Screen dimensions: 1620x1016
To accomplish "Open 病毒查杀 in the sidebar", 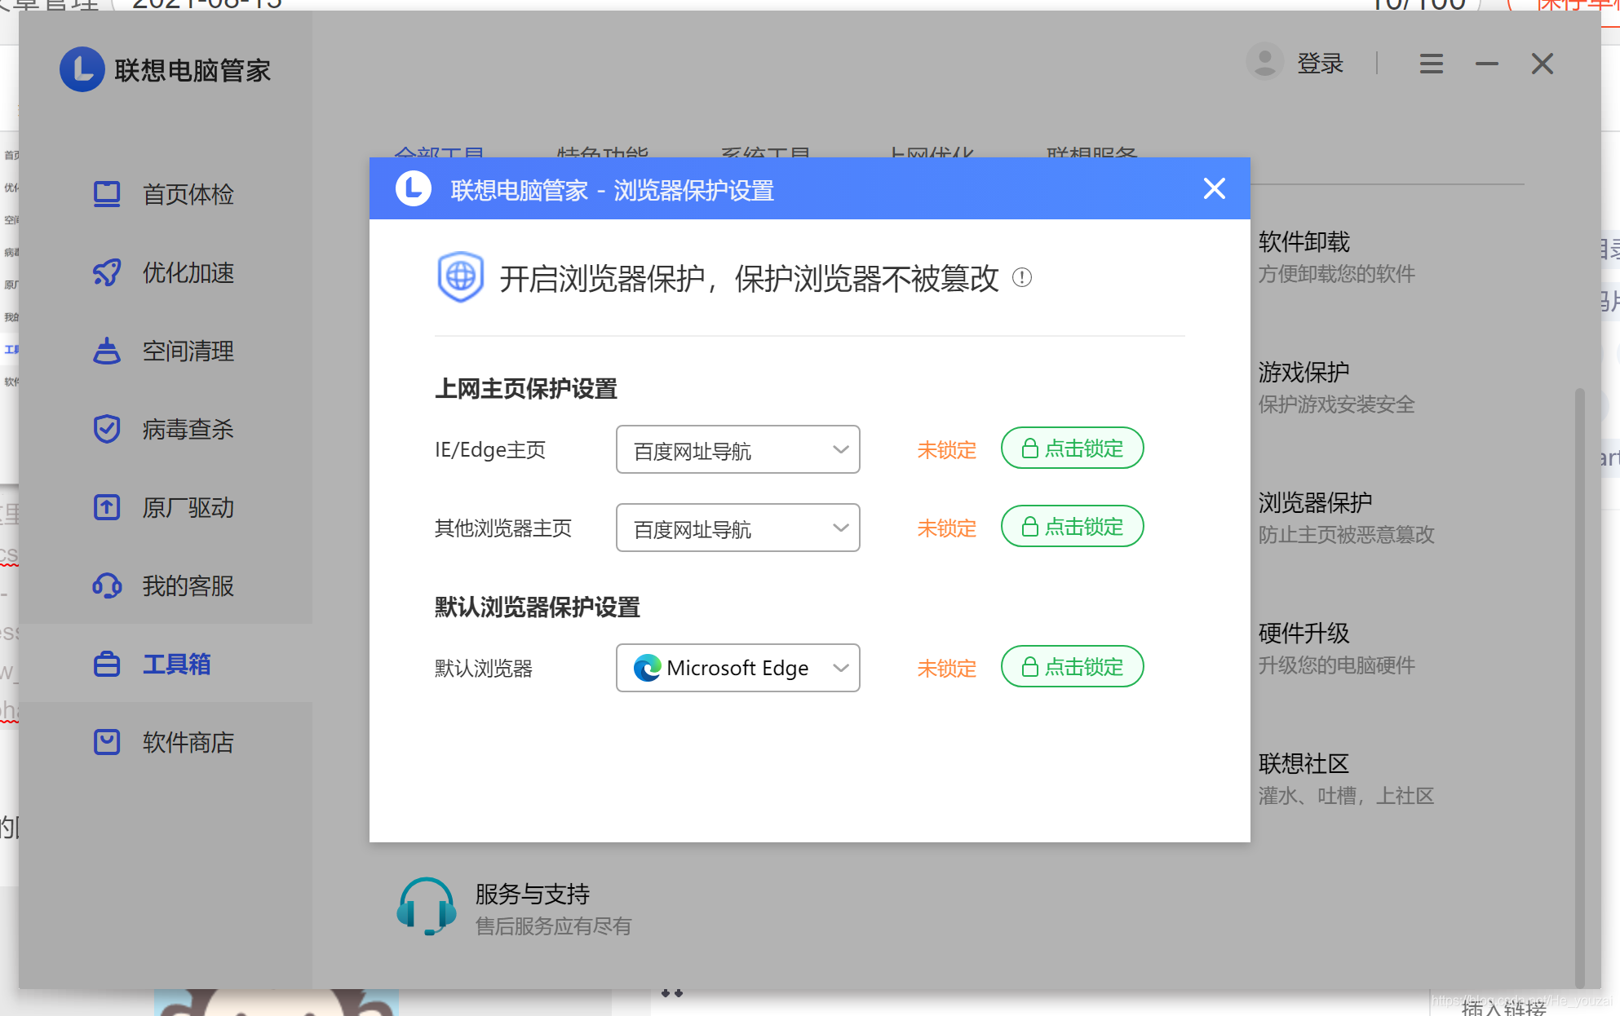I will coord(165,429).
